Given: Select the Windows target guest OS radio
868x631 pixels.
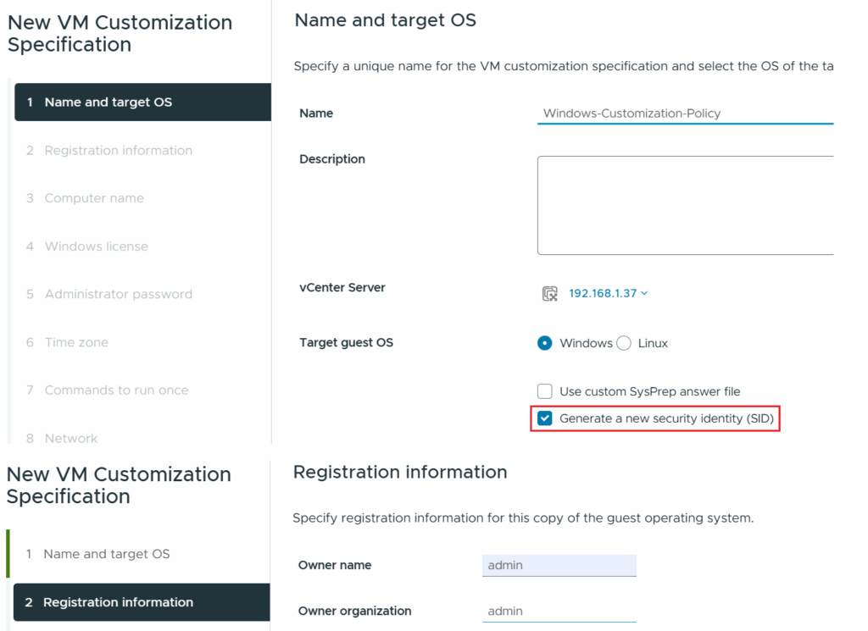Looking at the screenshot, I should coord(545,343).
